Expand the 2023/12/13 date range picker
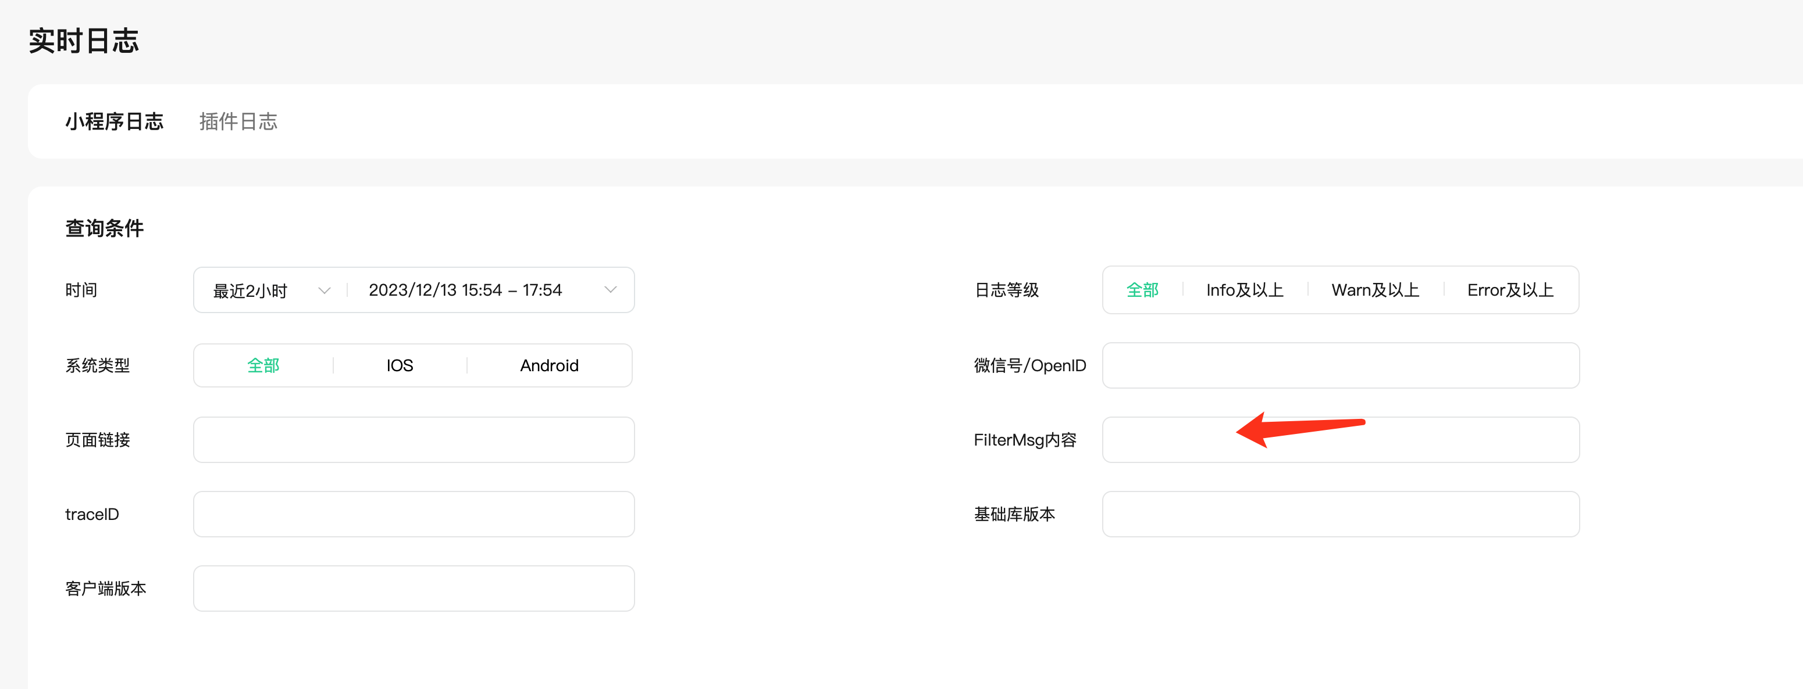This screenshot has width=1803, height=689. 465,290
